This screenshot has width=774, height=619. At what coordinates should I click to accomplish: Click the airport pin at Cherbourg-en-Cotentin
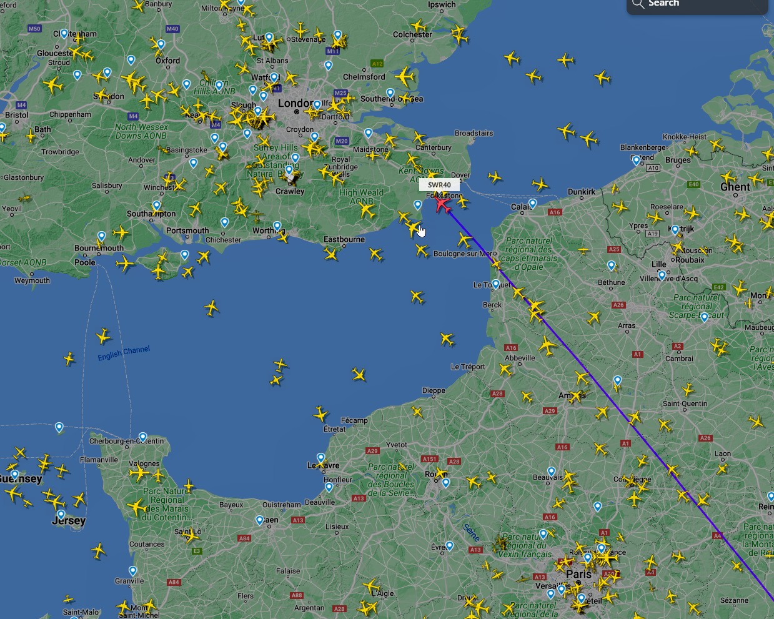click(143, 437)
